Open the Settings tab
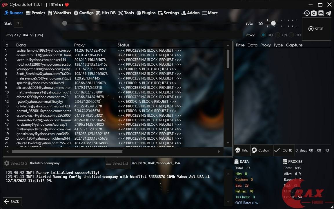Image resolution: width=334 pixels, height=209 pixels. pyautogui.click(x=168, y=13)
